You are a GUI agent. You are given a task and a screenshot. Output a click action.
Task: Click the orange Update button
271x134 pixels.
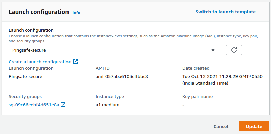pos(254,126)
